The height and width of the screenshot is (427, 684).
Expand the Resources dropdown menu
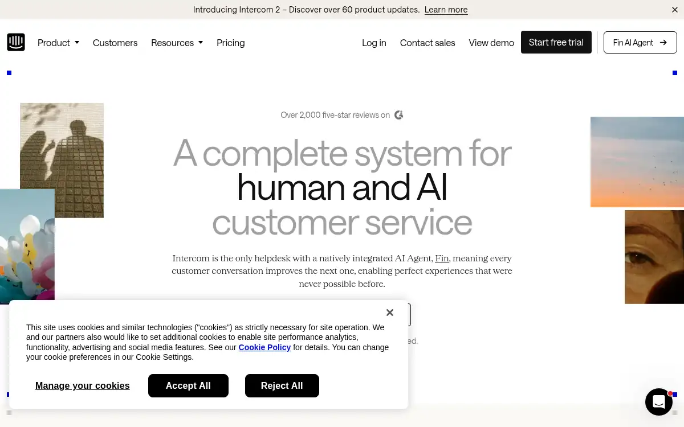pyautogui.click(x=177, y=43)
